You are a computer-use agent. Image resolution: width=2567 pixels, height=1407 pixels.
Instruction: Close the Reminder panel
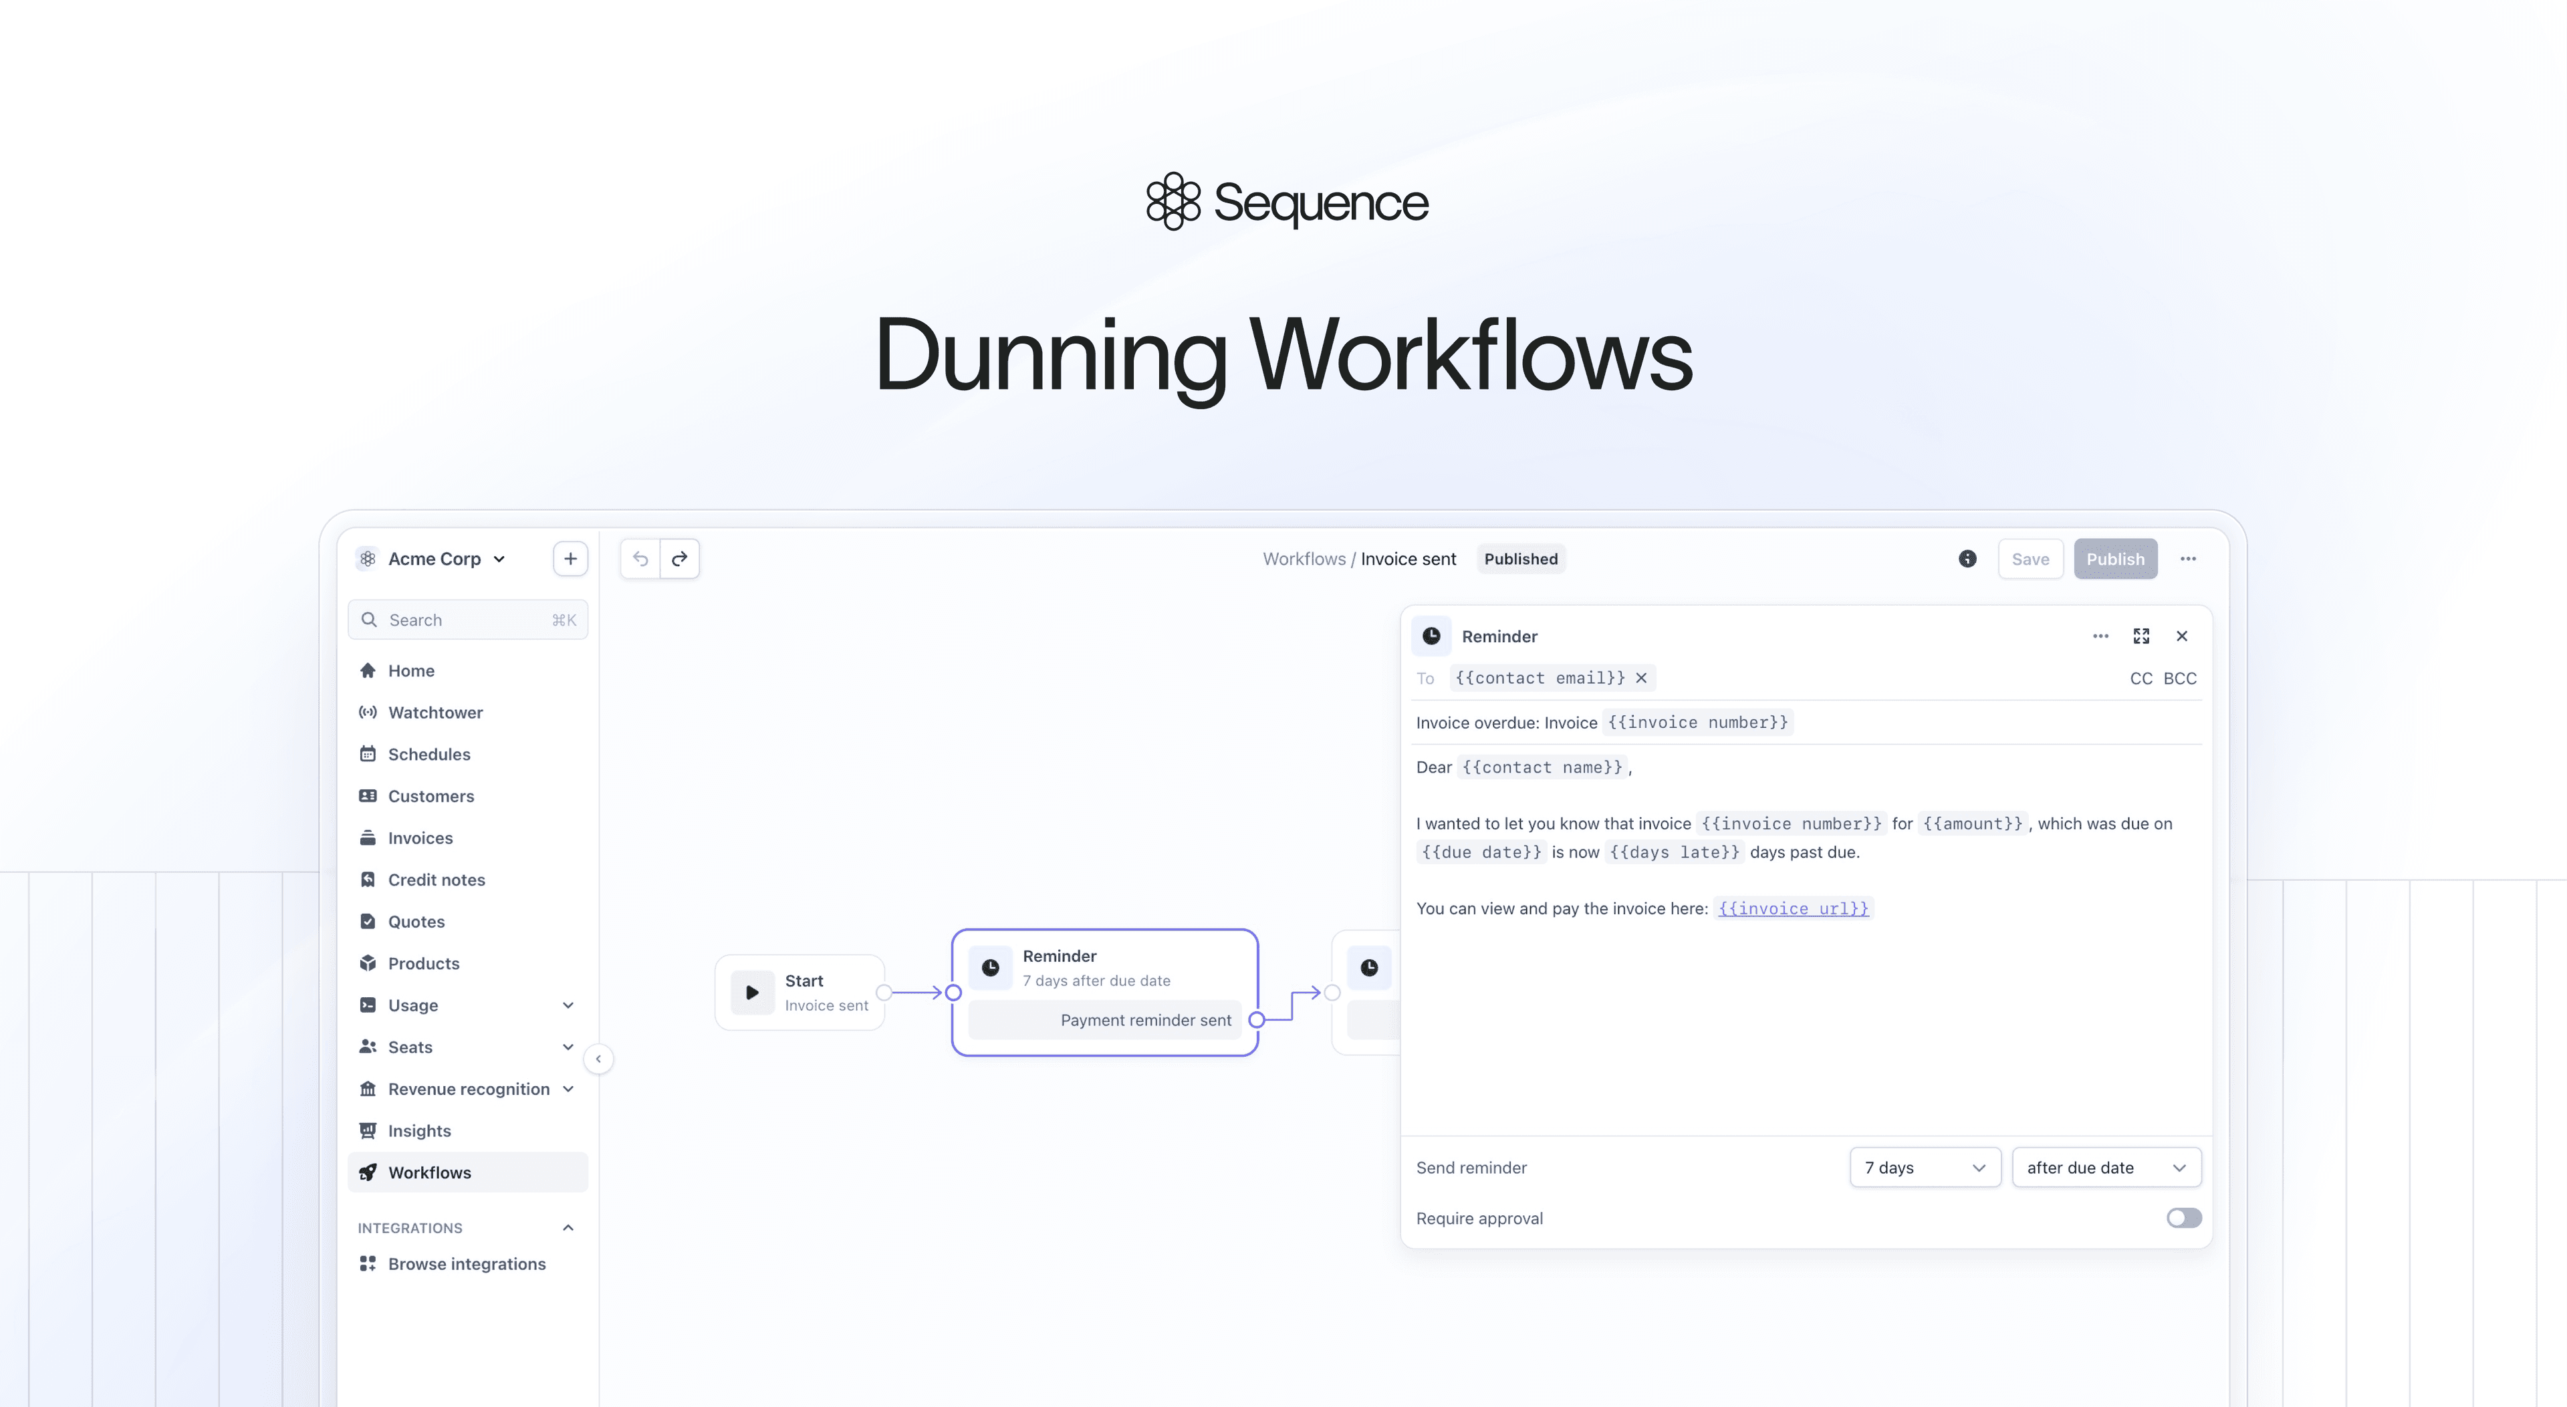click(x=2183, y=636)
